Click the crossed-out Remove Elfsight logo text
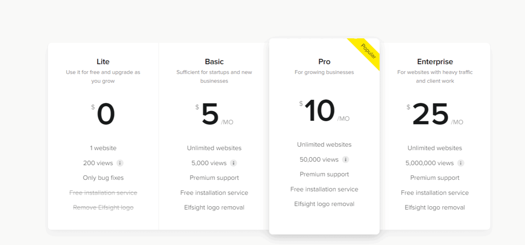 103,207
